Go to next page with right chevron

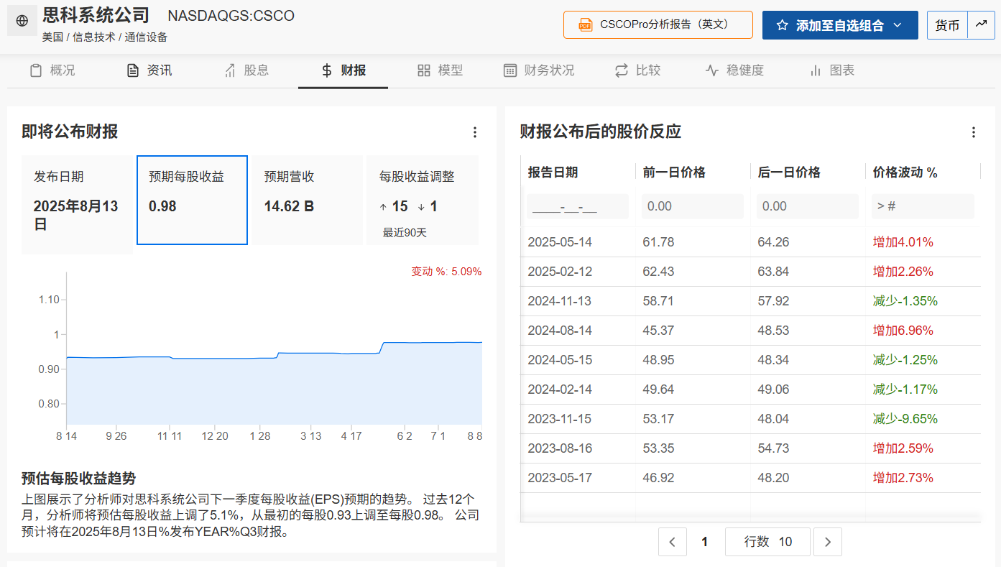(828, 542)
